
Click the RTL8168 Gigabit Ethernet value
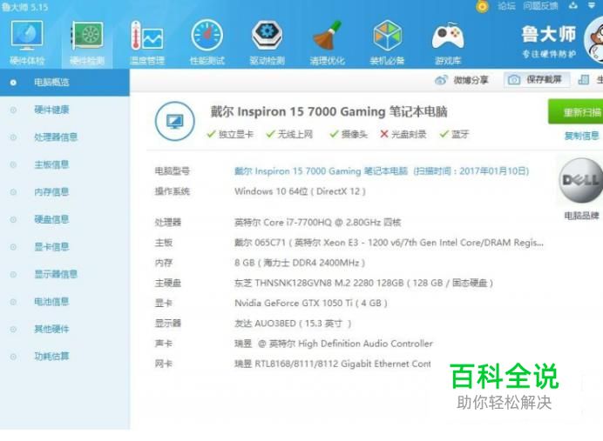[333, 364]
